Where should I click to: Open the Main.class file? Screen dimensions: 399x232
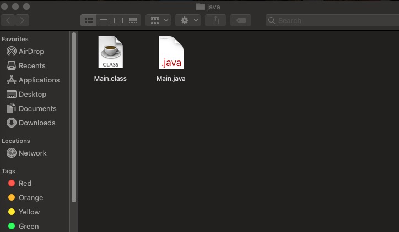110,53
